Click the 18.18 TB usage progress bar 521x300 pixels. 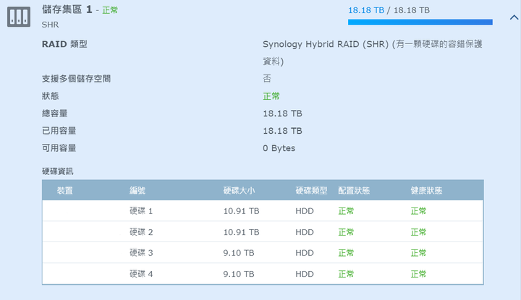click(420, 22)
